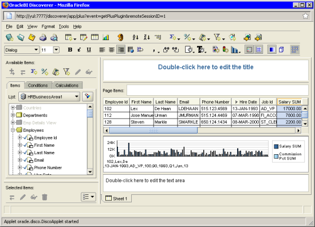Open the New Condition funnel dropdown
The width and height of the screenshot is (315, 227).
pos(223,39)
